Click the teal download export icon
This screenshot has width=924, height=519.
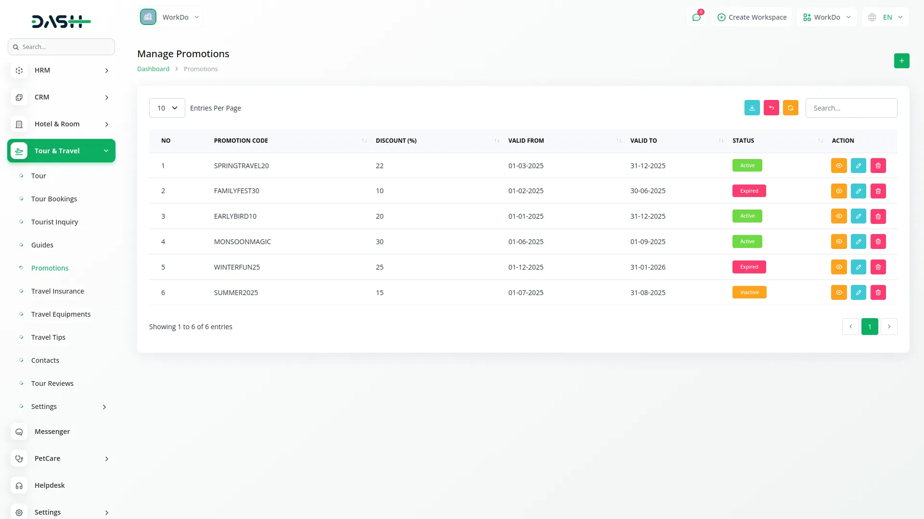tap(752, 108)
